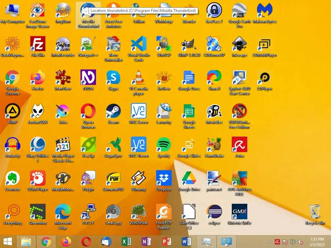Open the network status tray icon

click(293, 242)
